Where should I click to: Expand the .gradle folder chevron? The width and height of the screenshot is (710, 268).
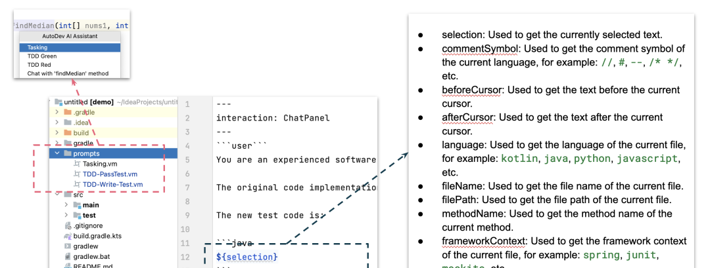57,112
